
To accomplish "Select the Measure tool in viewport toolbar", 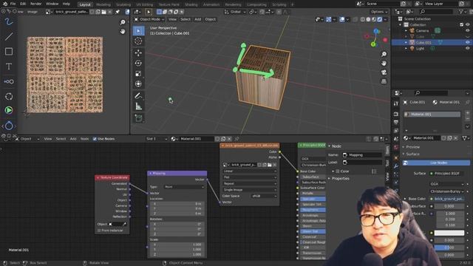I will (138, 106).
